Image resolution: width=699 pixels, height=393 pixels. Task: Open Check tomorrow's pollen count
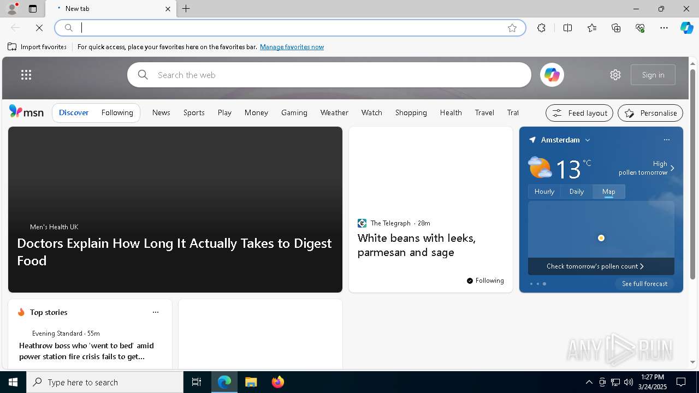[x=595, y=266]
